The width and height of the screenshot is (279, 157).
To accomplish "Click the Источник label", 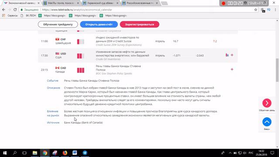I will pos(53,123).
